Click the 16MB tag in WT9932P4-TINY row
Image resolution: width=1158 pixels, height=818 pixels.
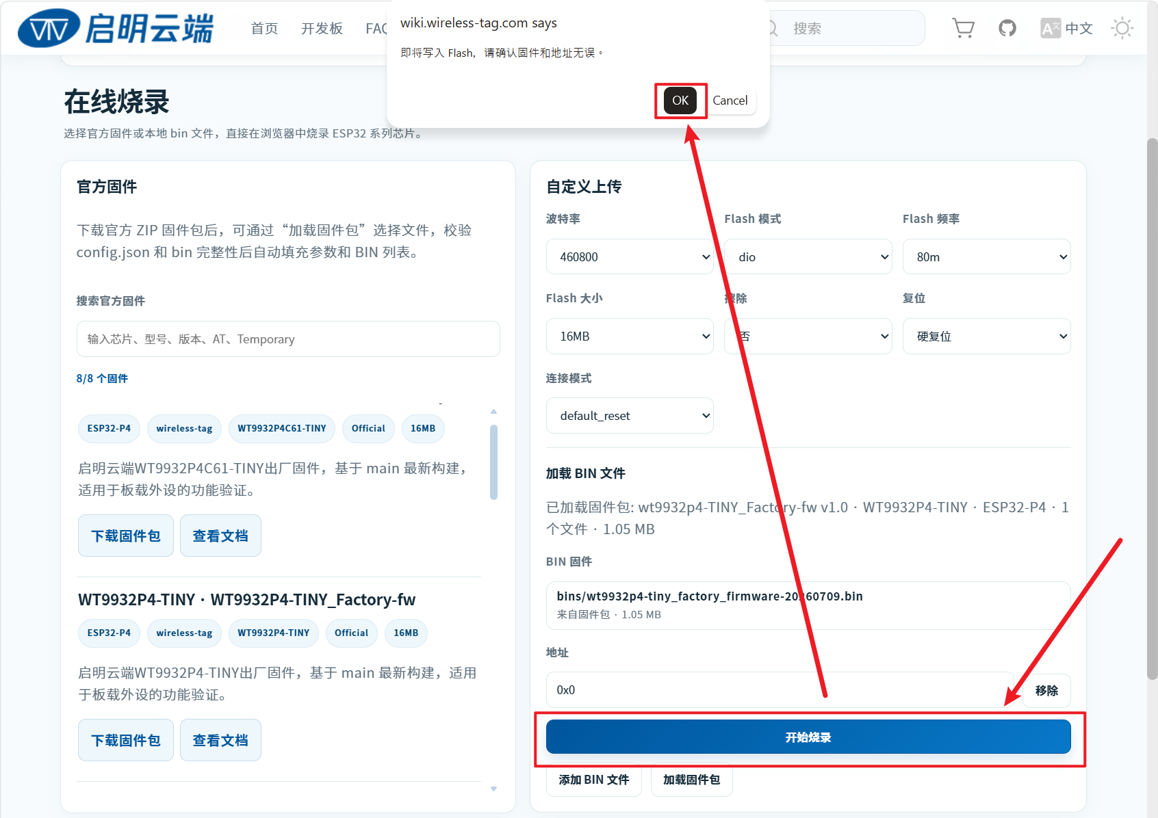tap(406, 633)
